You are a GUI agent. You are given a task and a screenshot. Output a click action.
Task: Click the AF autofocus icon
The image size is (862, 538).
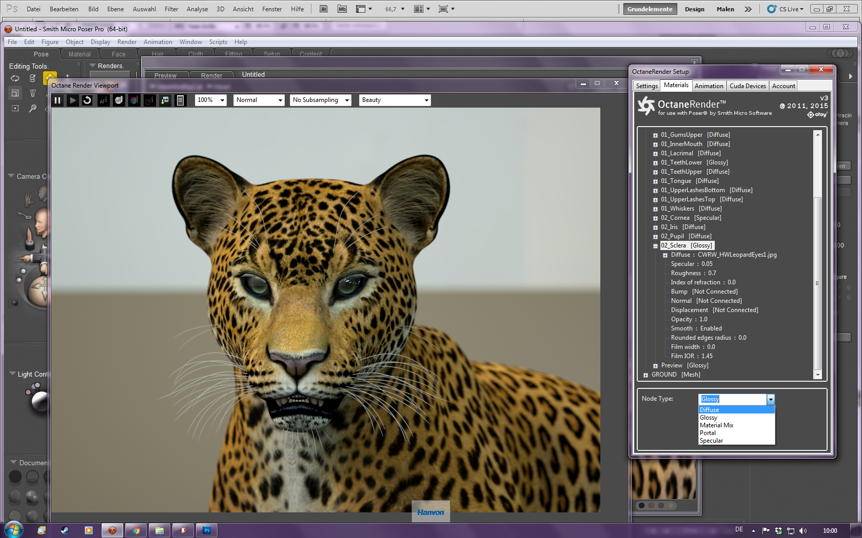pos(103,100)
